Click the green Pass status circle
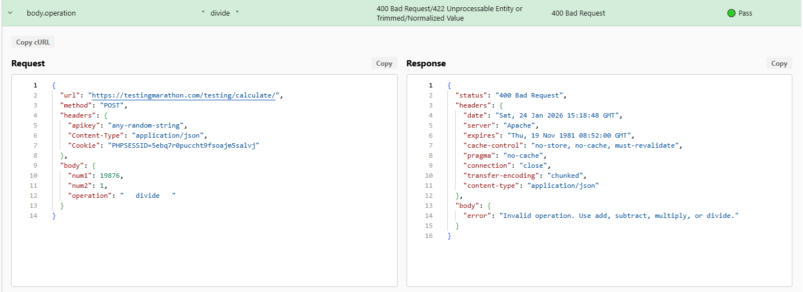This screenshot has height=292, width=803. (x=731, y=13)
